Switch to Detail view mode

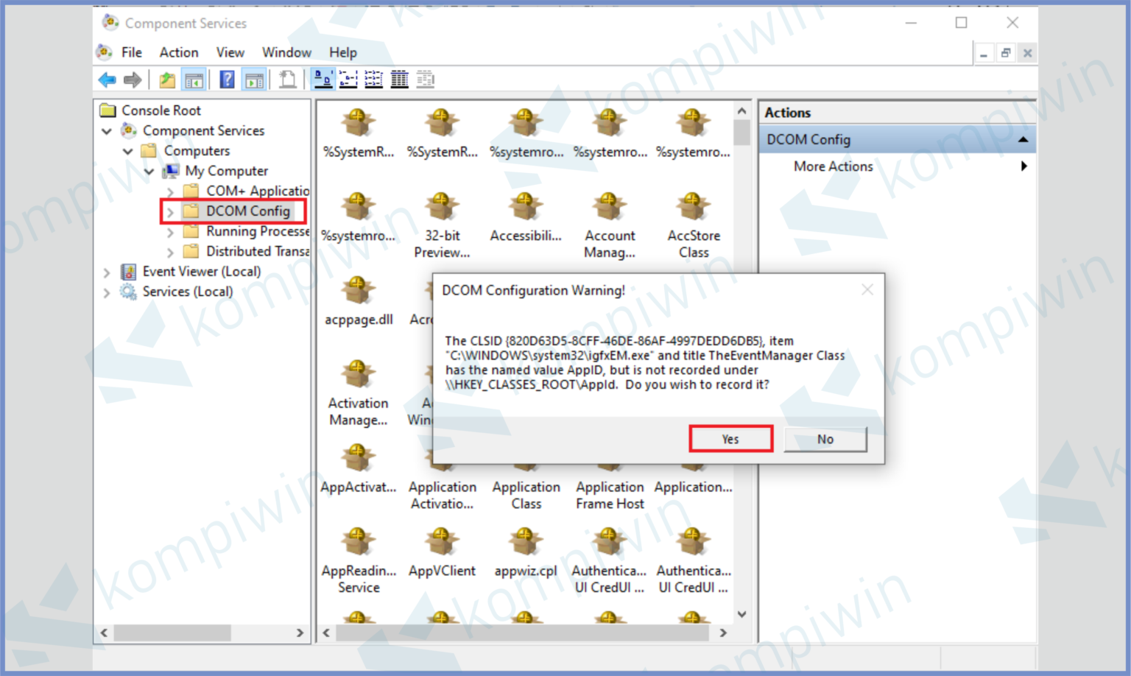(400, 79)
